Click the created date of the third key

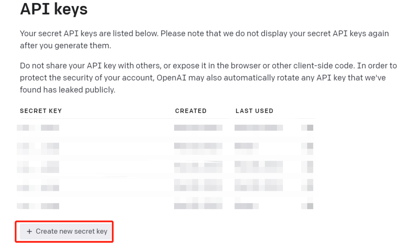[x=198, y=167]
